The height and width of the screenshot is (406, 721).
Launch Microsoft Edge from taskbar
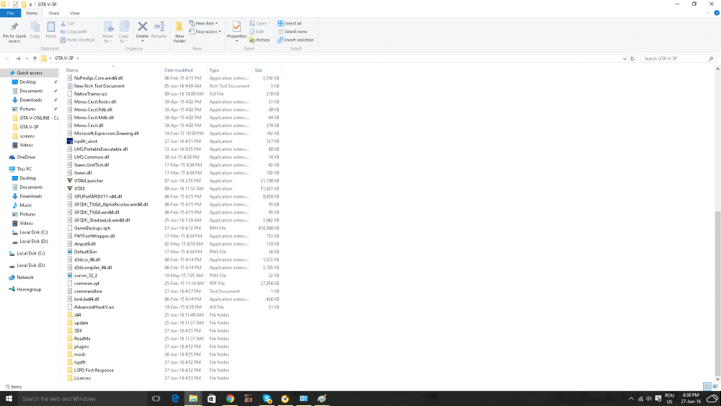click(175, 399)
